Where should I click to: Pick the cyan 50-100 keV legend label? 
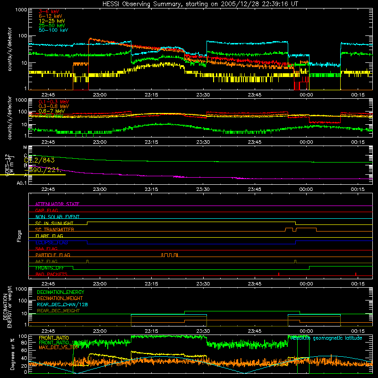[53, 30]
